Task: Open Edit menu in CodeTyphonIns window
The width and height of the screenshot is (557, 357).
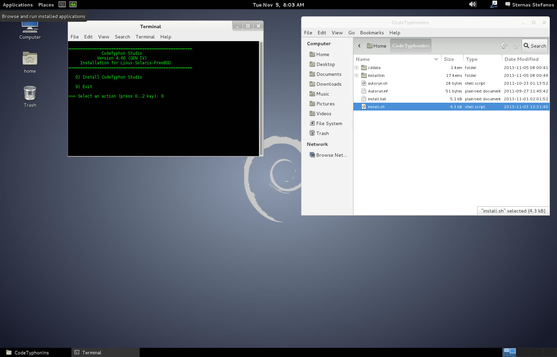Action: point(322,33)
